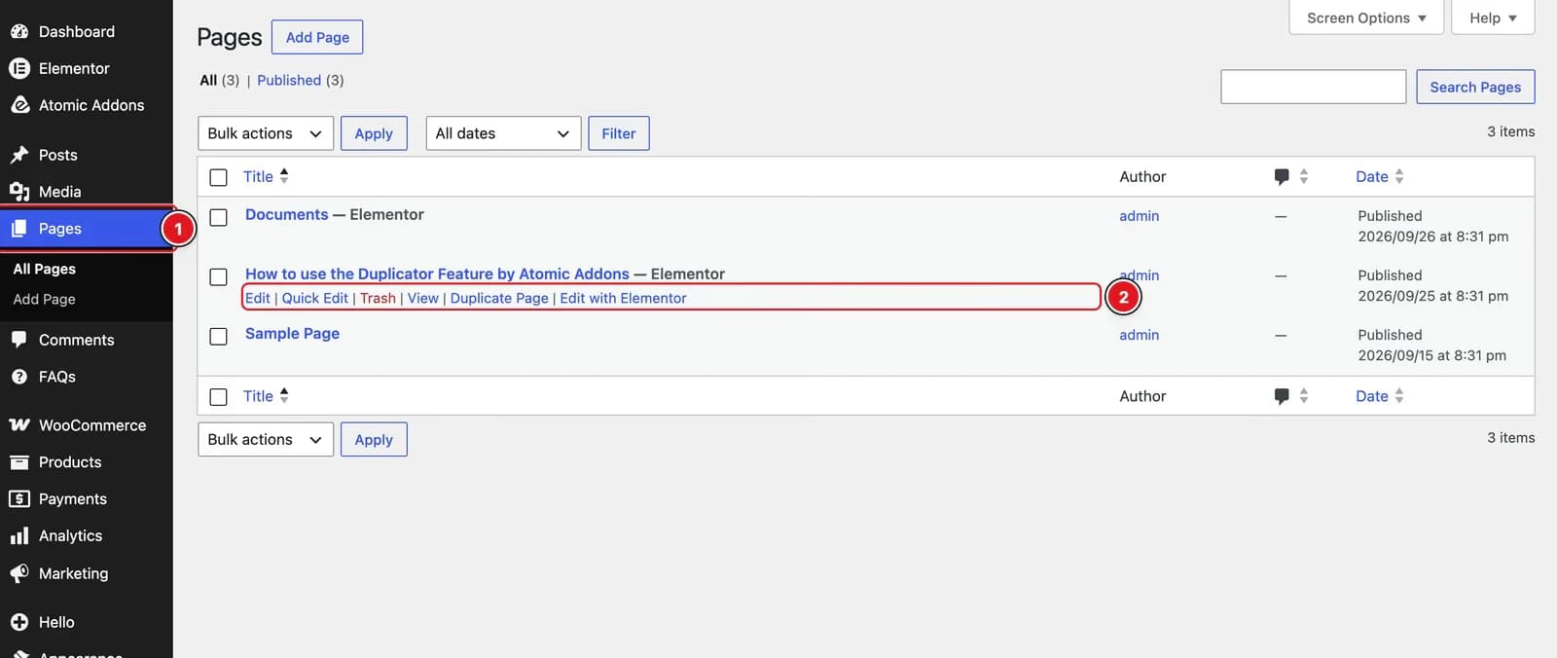Open How to use the Duplicator Feature title

tap(437, 274)
